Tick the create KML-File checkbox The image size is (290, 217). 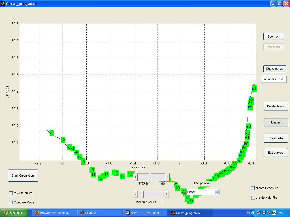click(253, 198)
